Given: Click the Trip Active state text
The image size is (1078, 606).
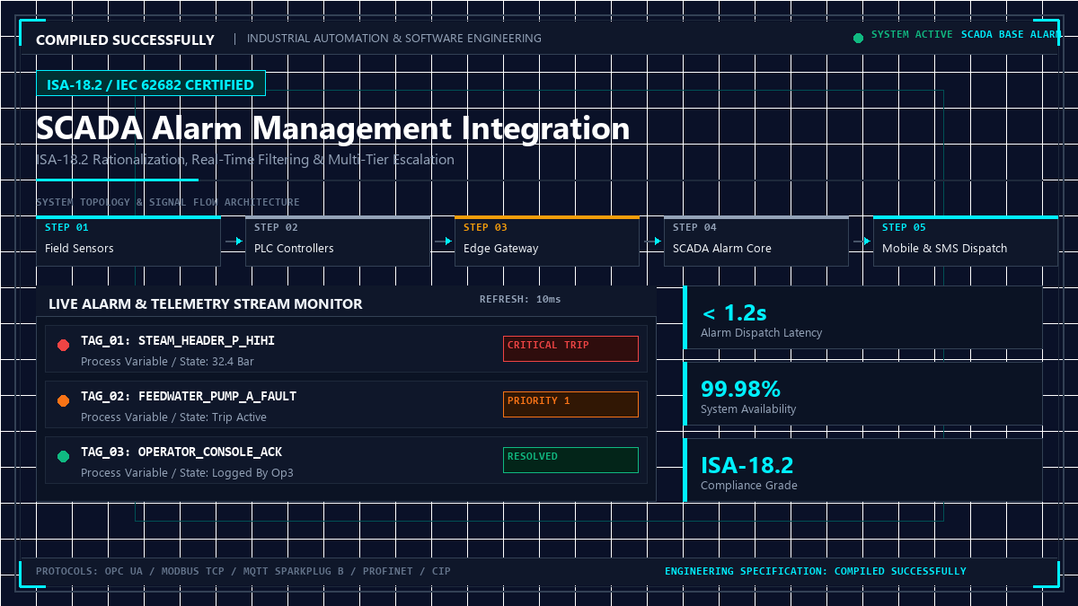Looking at the screenshot, I should (x=239, y=417).
